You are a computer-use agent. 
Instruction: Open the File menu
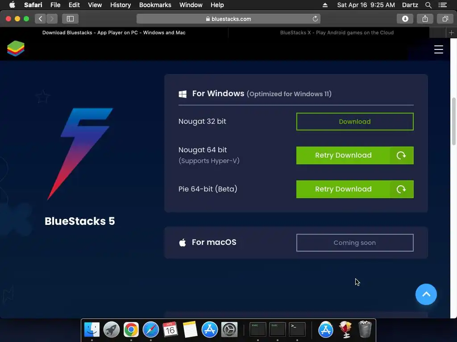[x=55, y=5]
